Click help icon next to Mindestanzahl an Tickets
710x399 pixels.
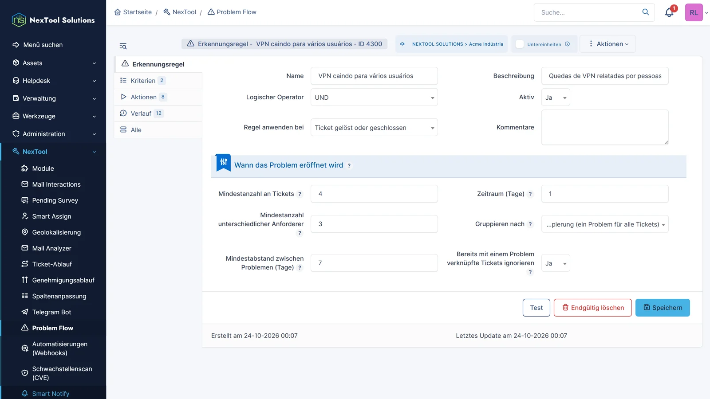point(300,194)
